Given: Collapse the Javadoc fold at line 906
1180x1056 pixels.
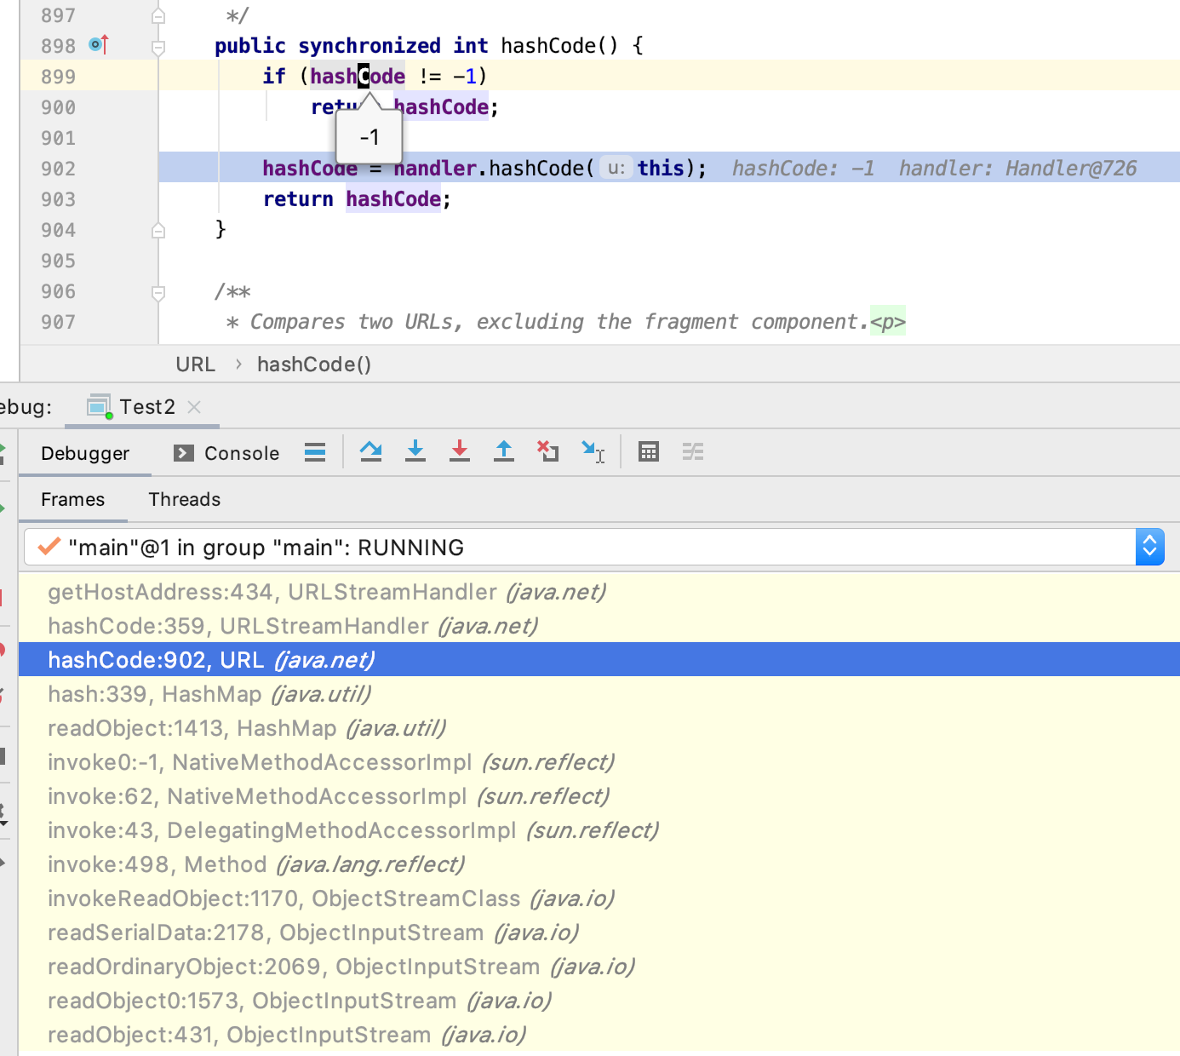Looking at the screenshot, I should (158, 292).
